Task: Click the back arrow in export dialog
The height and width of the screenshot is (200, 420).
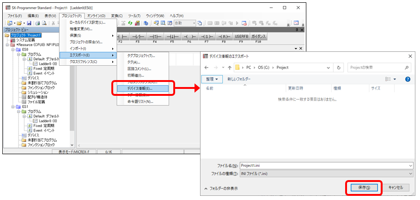Action: (207, 67)
